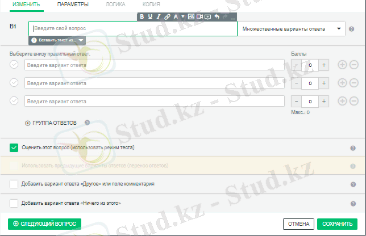Decrease the second answer's score
366x236 pixels.
296,83
